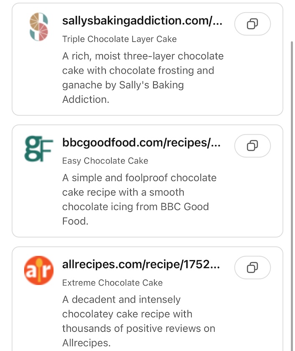Copy the allrecipes.com recipe link
Viewport: 295px width, 351px height.
point(252,267)
